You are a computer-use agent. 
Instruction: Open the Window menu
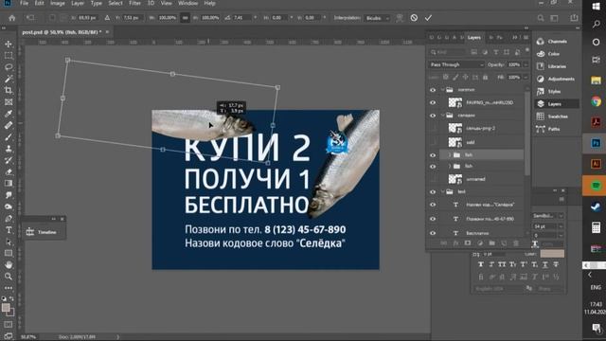click(x=187, y=3)
